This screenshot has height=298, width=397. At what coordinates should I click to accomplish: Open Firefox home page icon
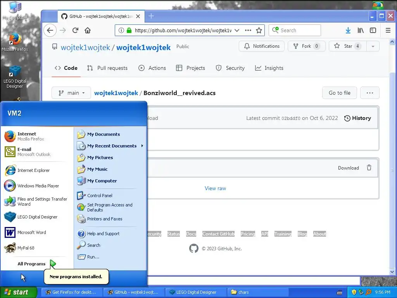(x=88, y=30)
